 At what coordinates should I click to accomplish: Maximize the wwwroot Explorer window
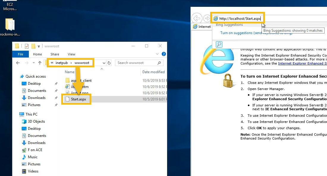pyautogui.click(x=147, y=46)
